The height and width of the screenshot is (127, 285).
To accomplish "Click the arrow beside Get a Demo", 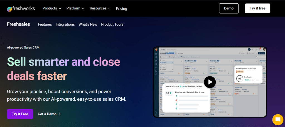I will (60, 114).
